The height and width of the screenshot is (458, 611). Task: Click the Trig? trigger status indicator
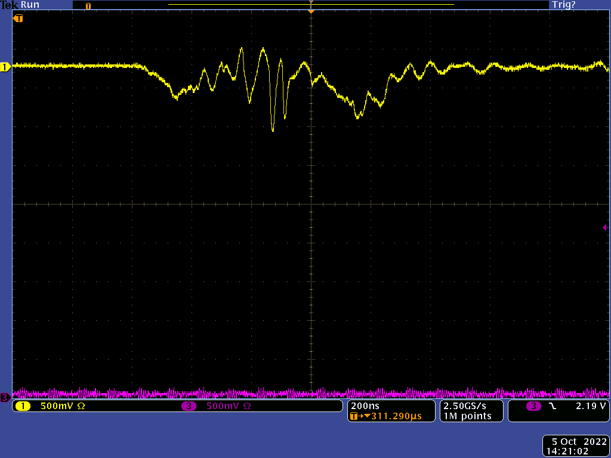[563, 5]
